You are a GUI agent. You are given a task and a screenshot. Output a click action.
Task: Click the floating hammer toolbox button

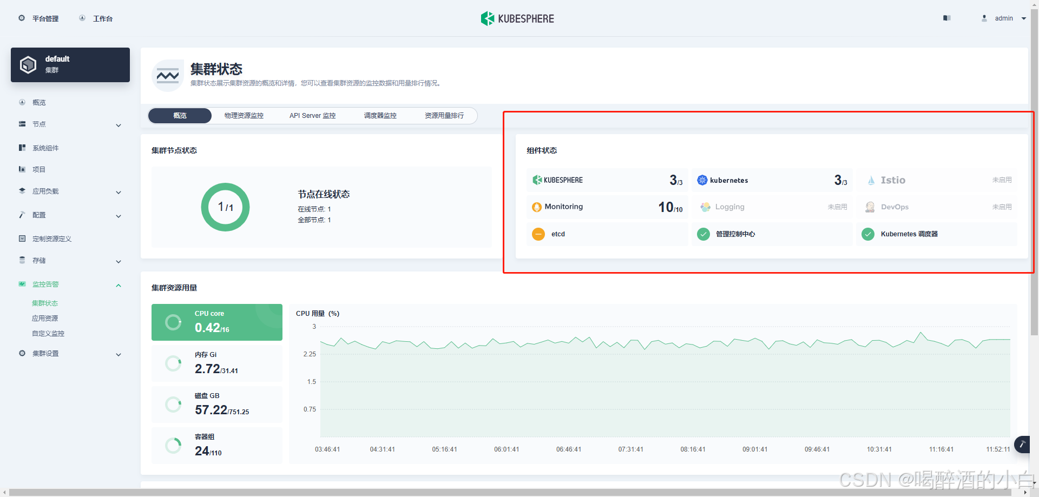pos(1022,445)
